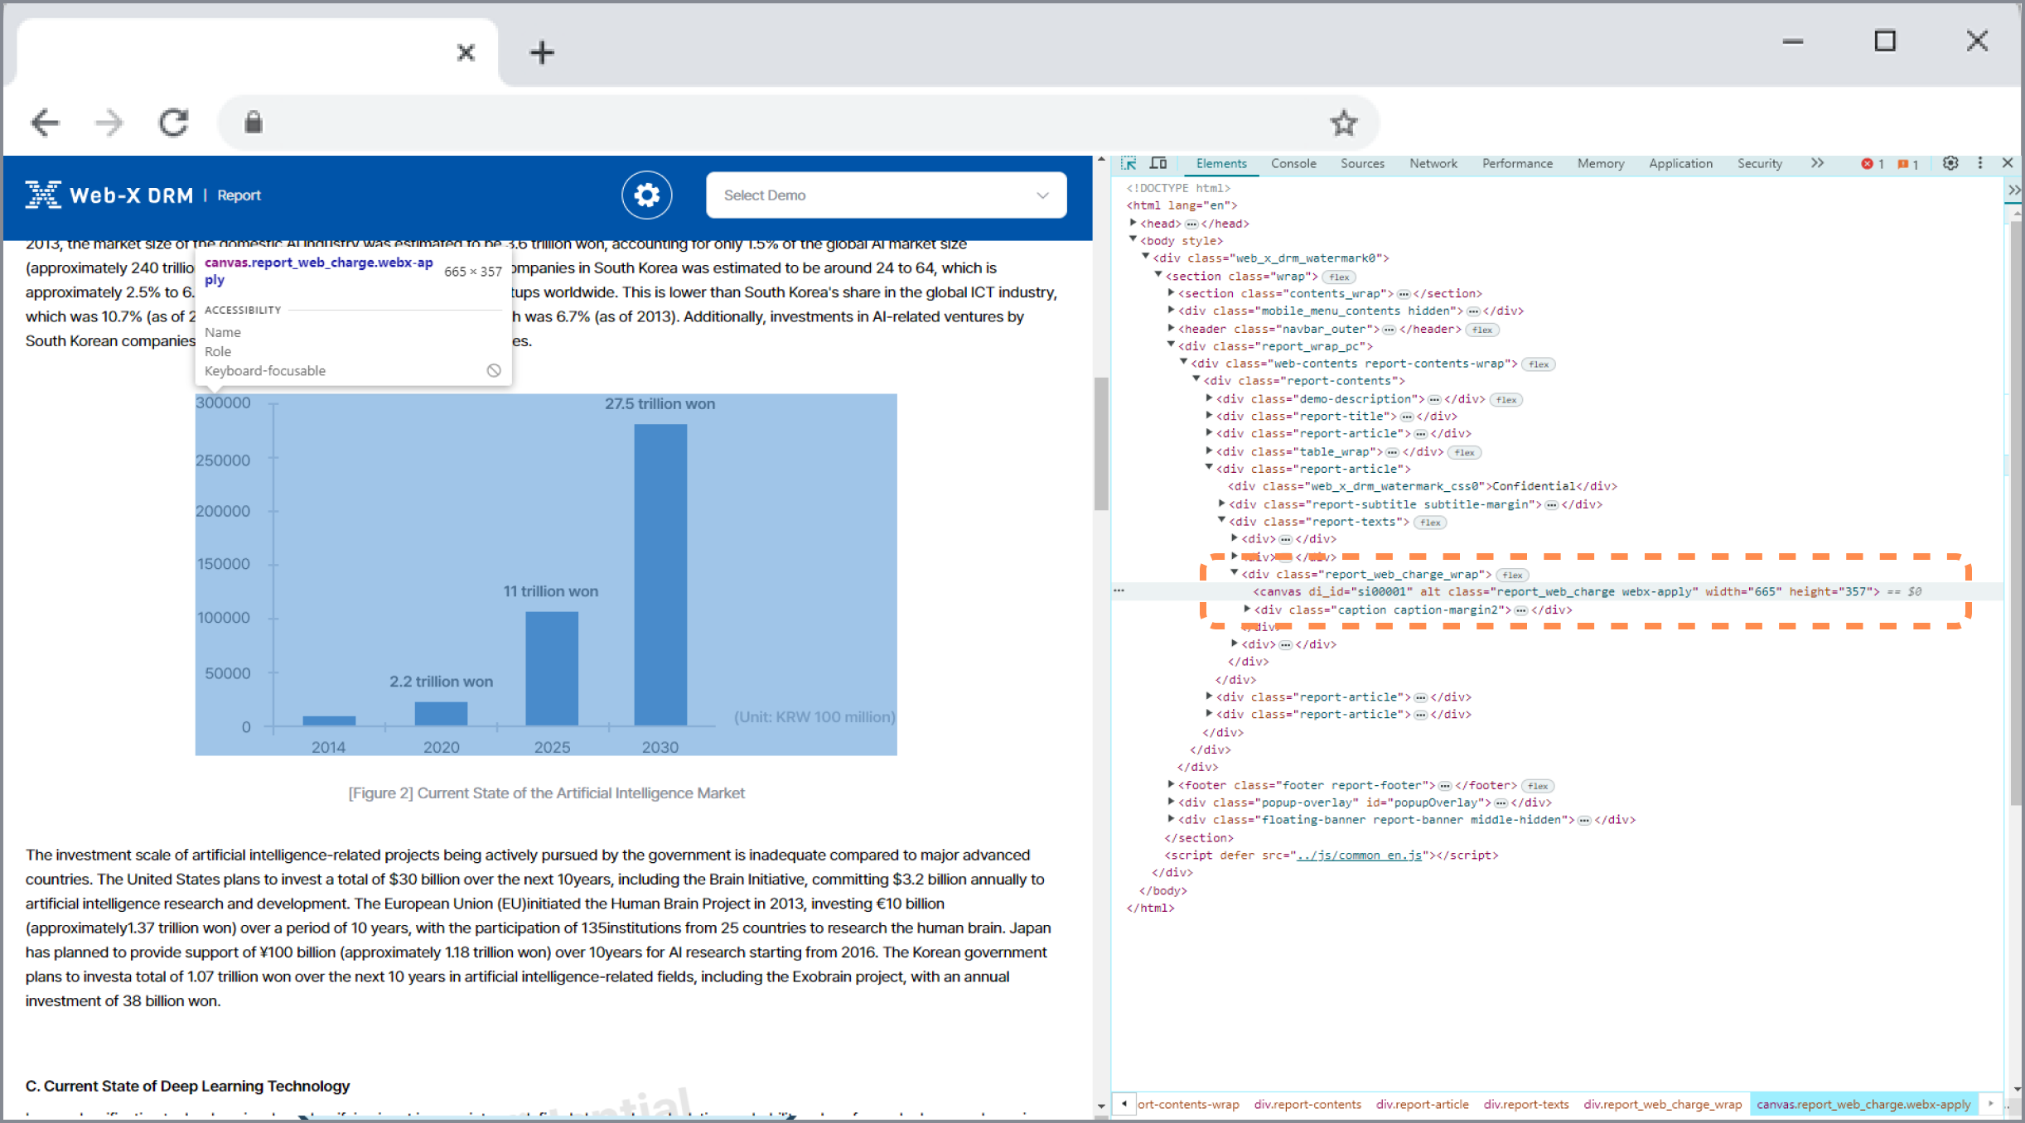Open the ../js/common_en.js script link

point(1359,855)
